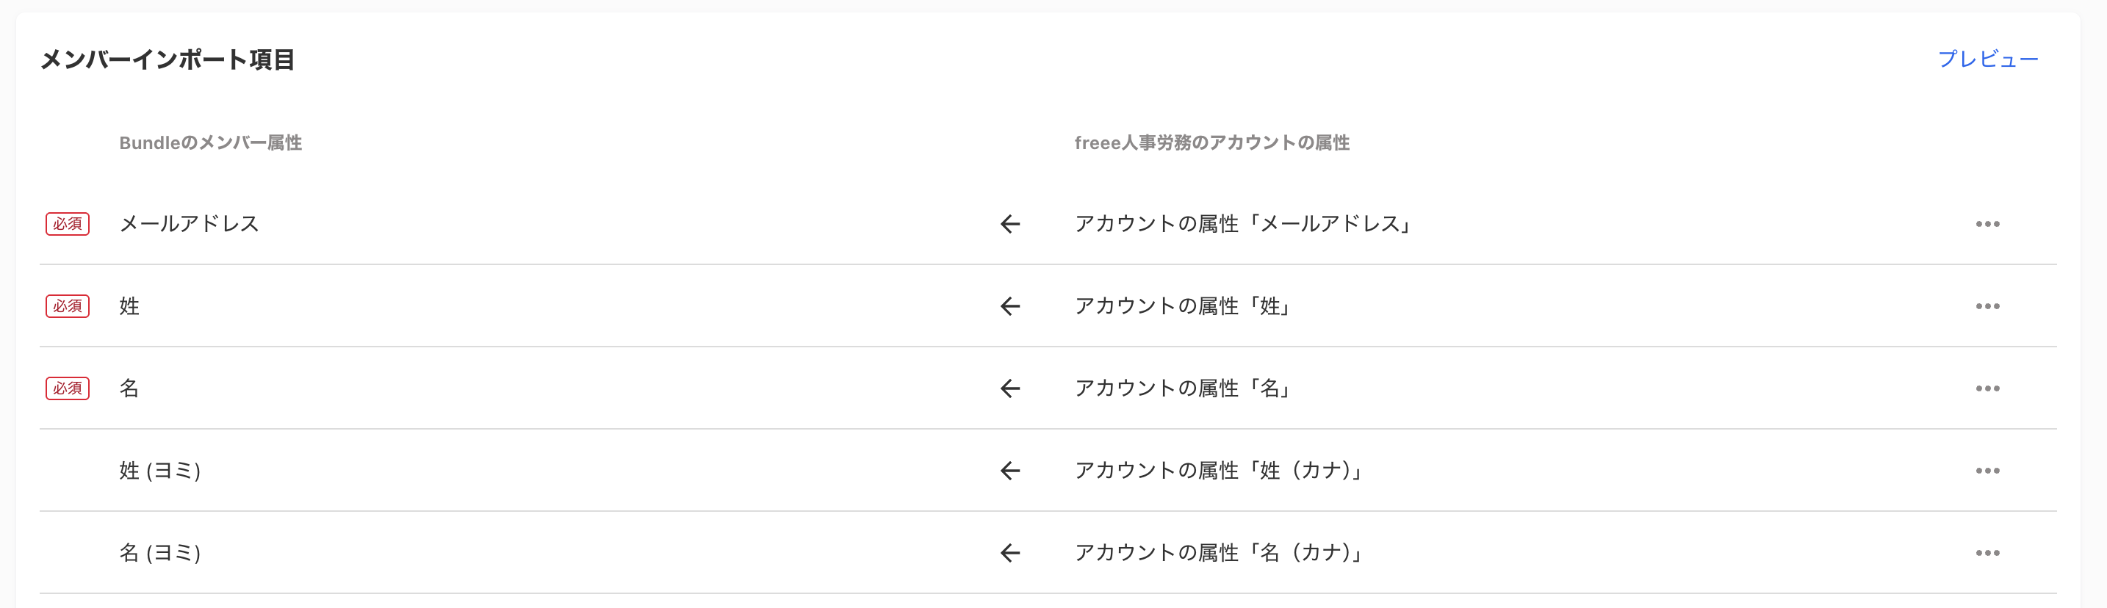Select the メールアドレス member attribute label

coord(189,224)
